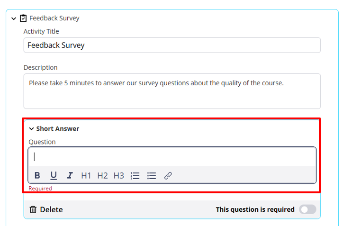Click the Feedback Survey header title
Screen dimensions: 343x226
coord(54,18)
